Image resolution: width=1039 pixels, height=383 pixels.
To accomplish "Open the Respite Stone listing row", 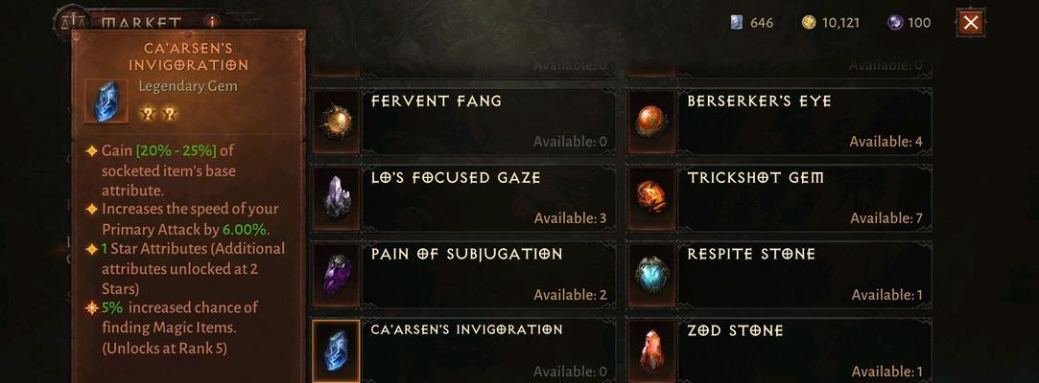I will point(780,275).
